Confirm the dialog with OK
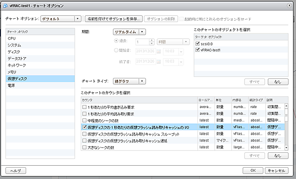Screen dimensions: 296x179 tap(253, 171)
